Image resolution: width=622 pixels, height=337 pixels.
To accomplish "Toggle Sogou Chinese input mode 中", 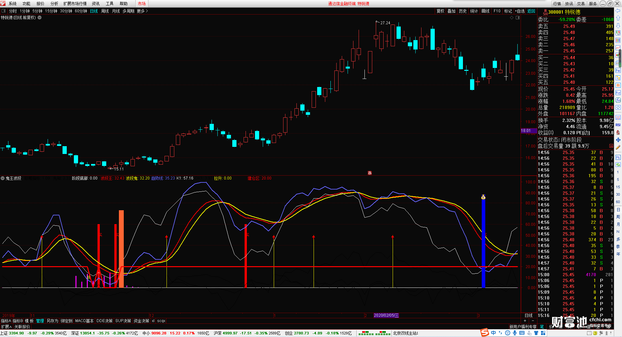I will tap(493, 333).
